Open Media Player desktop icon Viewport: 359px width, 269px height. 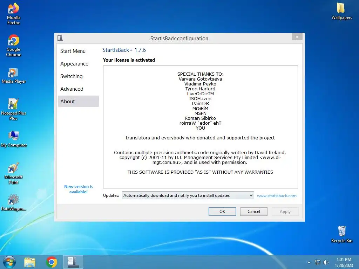click(x=14, y=76)
